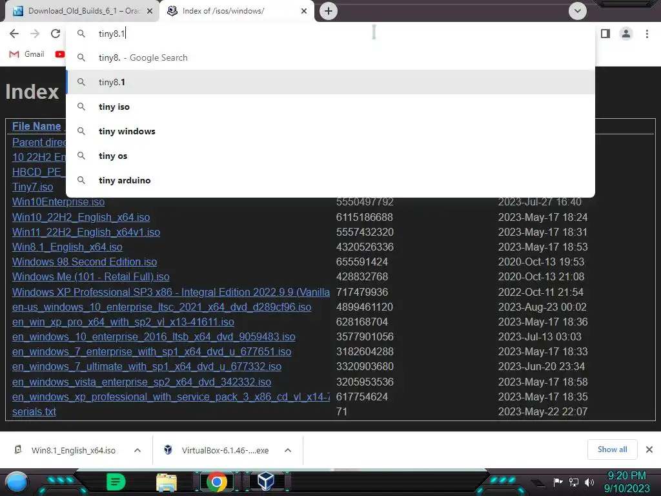Image resolution: width=661 pixels, height=496 pixels.
Task: Click the Win8.1_English_x64.iso link in the list
Action: pyautogui.click(x=67, y=247)
